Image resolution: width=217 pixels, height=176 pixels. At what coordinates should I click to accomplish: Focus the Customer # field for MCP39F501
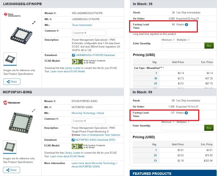pyautogui.click(x=89, y=121)
